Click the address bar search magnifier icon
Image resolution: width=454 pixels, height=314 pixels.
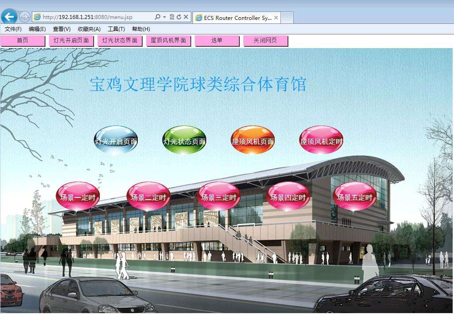click(x=158, y=17)
